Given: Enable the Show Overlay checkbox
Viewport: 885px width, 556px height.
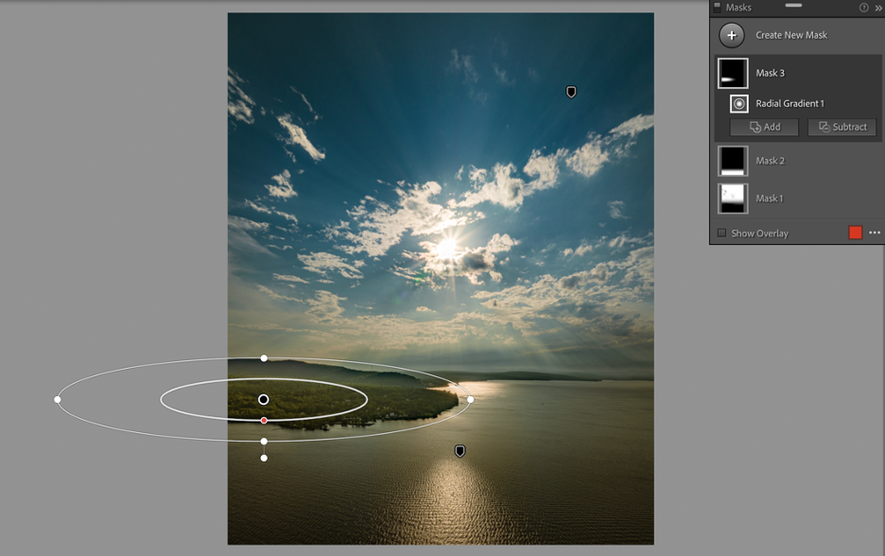Looking at the screenshot, I should 722,233.
